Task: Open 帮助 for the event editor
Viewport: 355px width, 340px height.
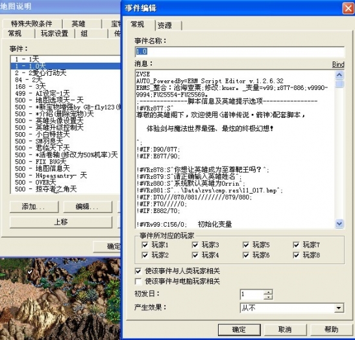Action: [x=331, y=330]
